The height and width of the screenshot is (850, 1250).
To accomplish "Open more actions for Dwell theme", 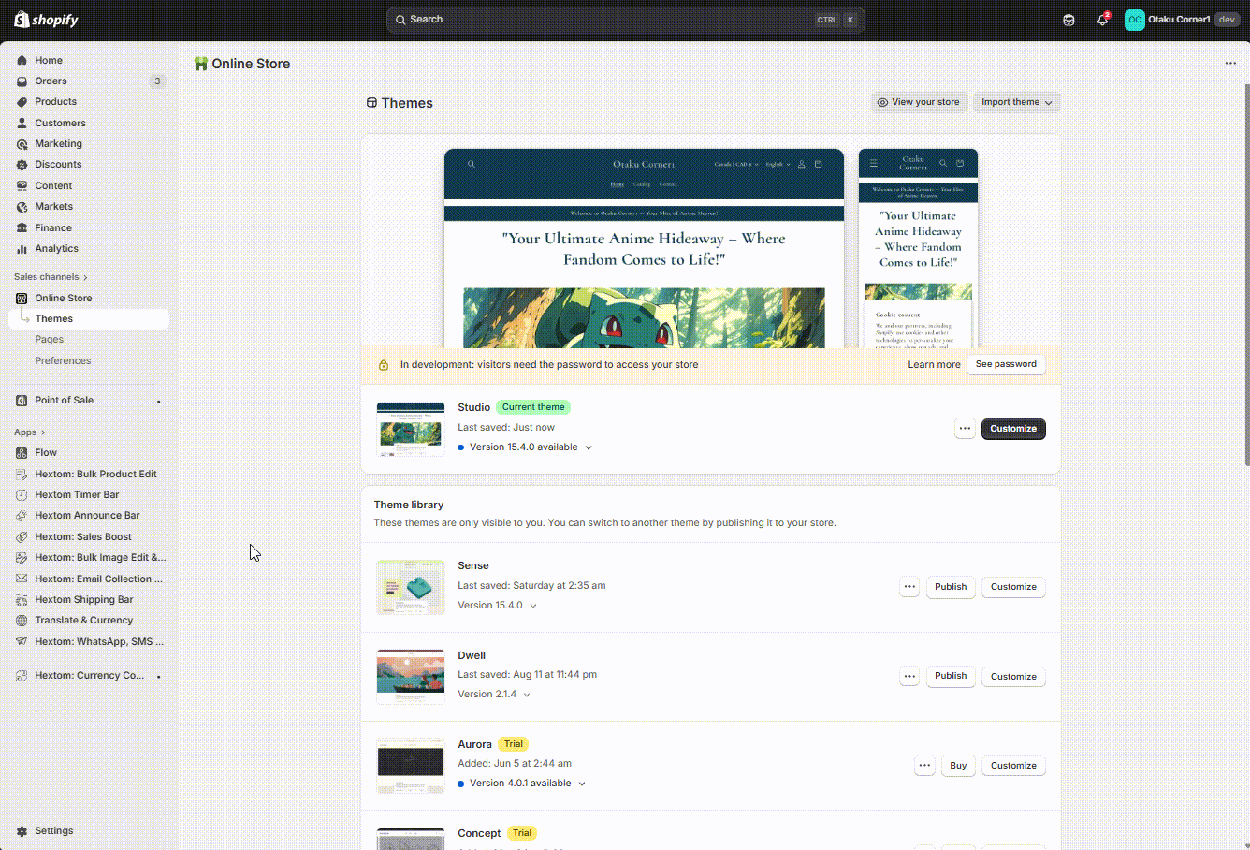I will 909,676.
